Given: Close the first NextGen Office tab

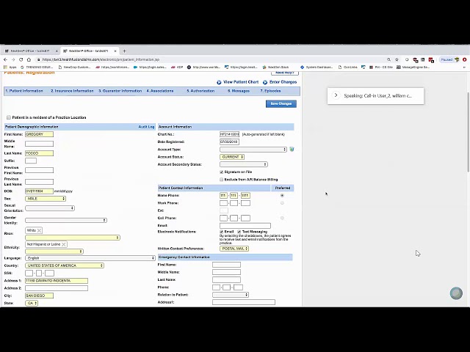Looking at the screenshot, I should click(57, 51).
